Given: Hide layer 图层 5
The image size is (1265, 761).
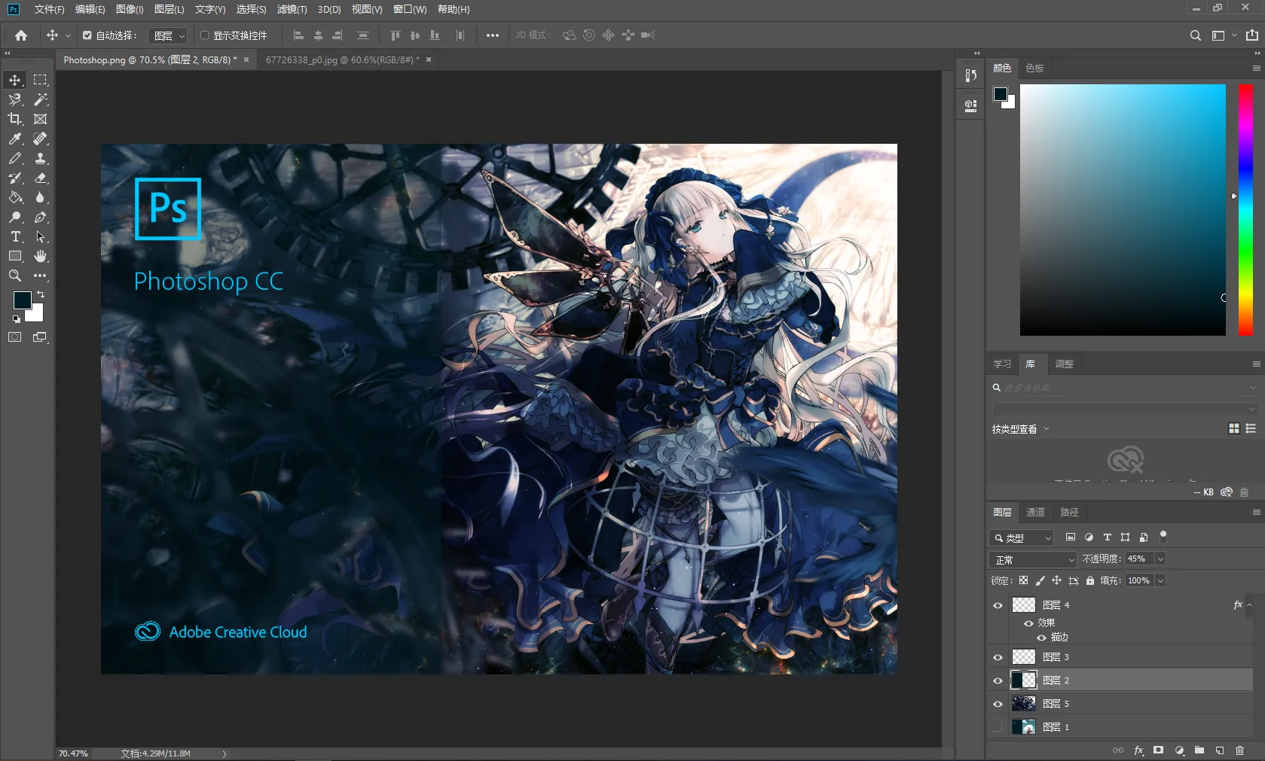Looking at the screenshot, I should tap(998, 704).
